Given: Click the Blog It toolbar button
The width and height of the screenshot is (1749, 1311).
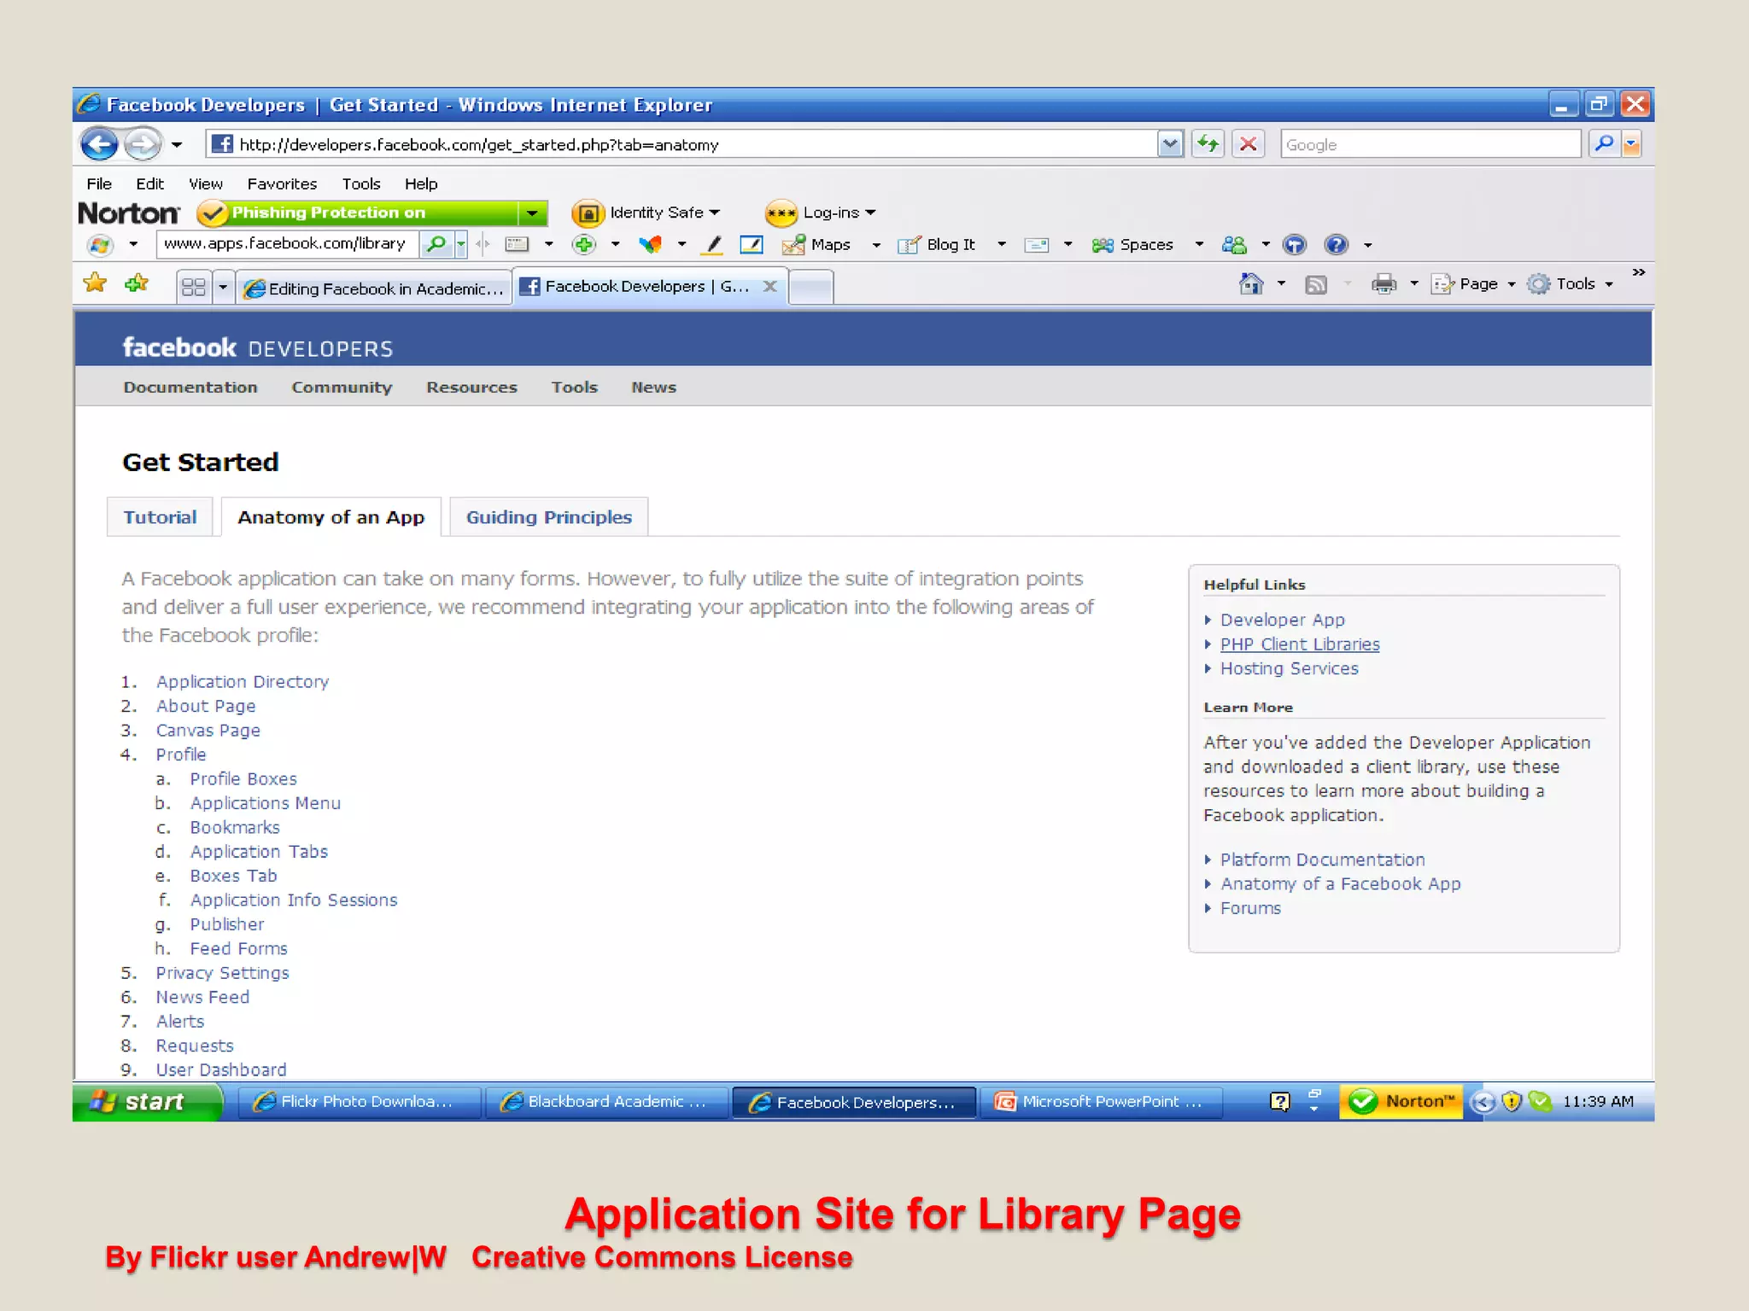Looking at the screenshot, I should pyautogui.click(x=936, y=245).
